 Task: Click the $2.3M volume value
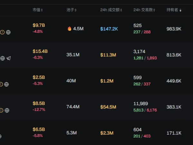pyautogui.click(x=107, y=133)
